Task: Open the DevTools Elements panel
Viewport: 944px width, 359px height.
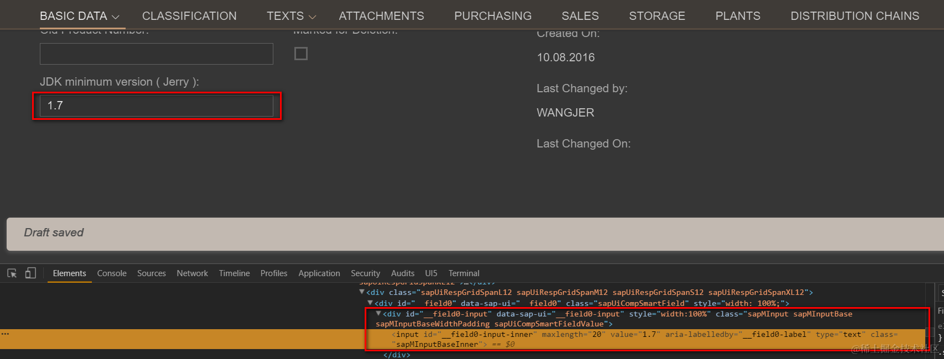Action: point(69,273)
